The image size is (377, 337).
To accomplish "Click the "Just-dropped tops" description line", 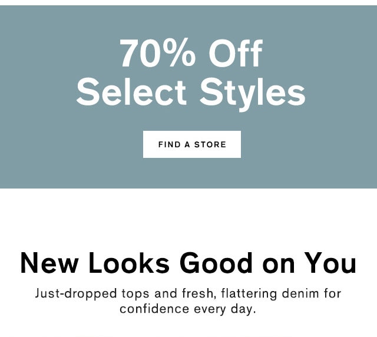I will (188, 293).
